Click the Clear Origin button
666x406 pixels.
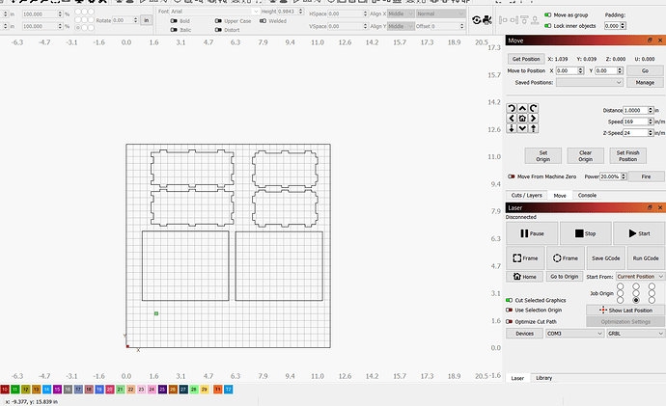click(x=585, y=155)
